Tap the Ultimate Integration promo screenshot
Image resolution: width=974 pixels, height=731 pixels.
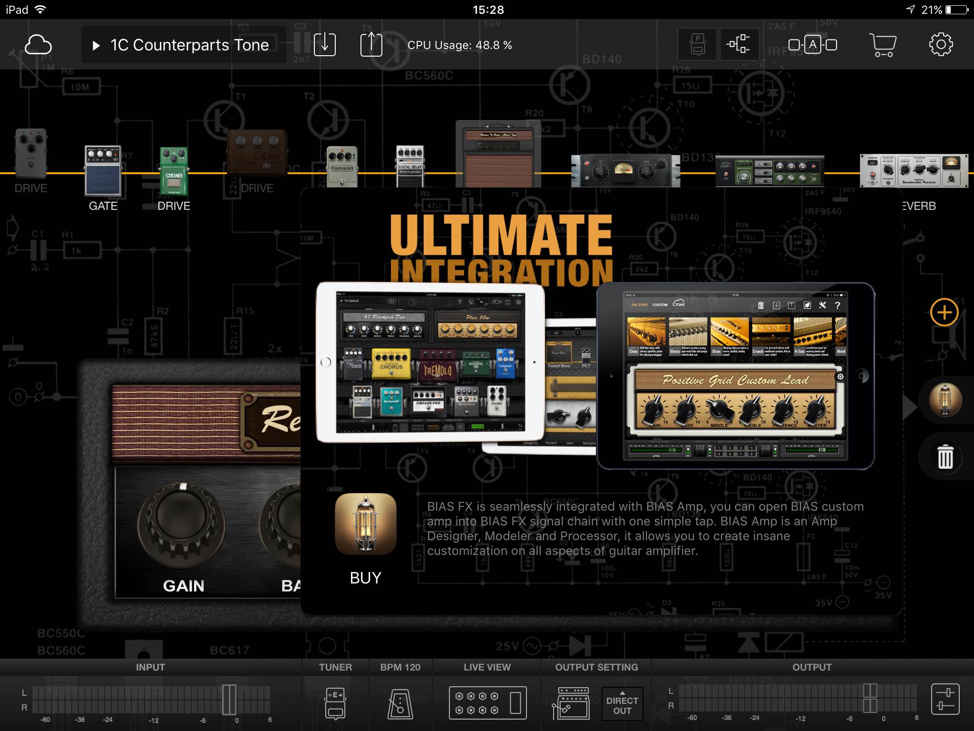click(595, 376)
